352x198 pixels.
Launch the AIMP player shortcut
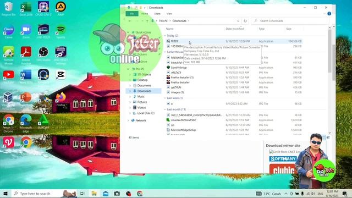[61, 9]
